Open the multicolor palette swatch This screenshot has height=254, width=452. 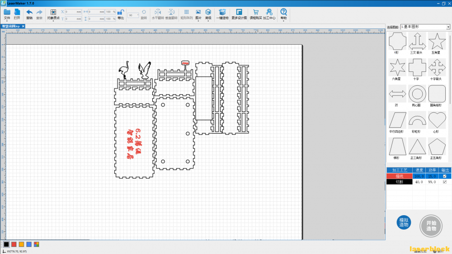[x=36, y=244]
